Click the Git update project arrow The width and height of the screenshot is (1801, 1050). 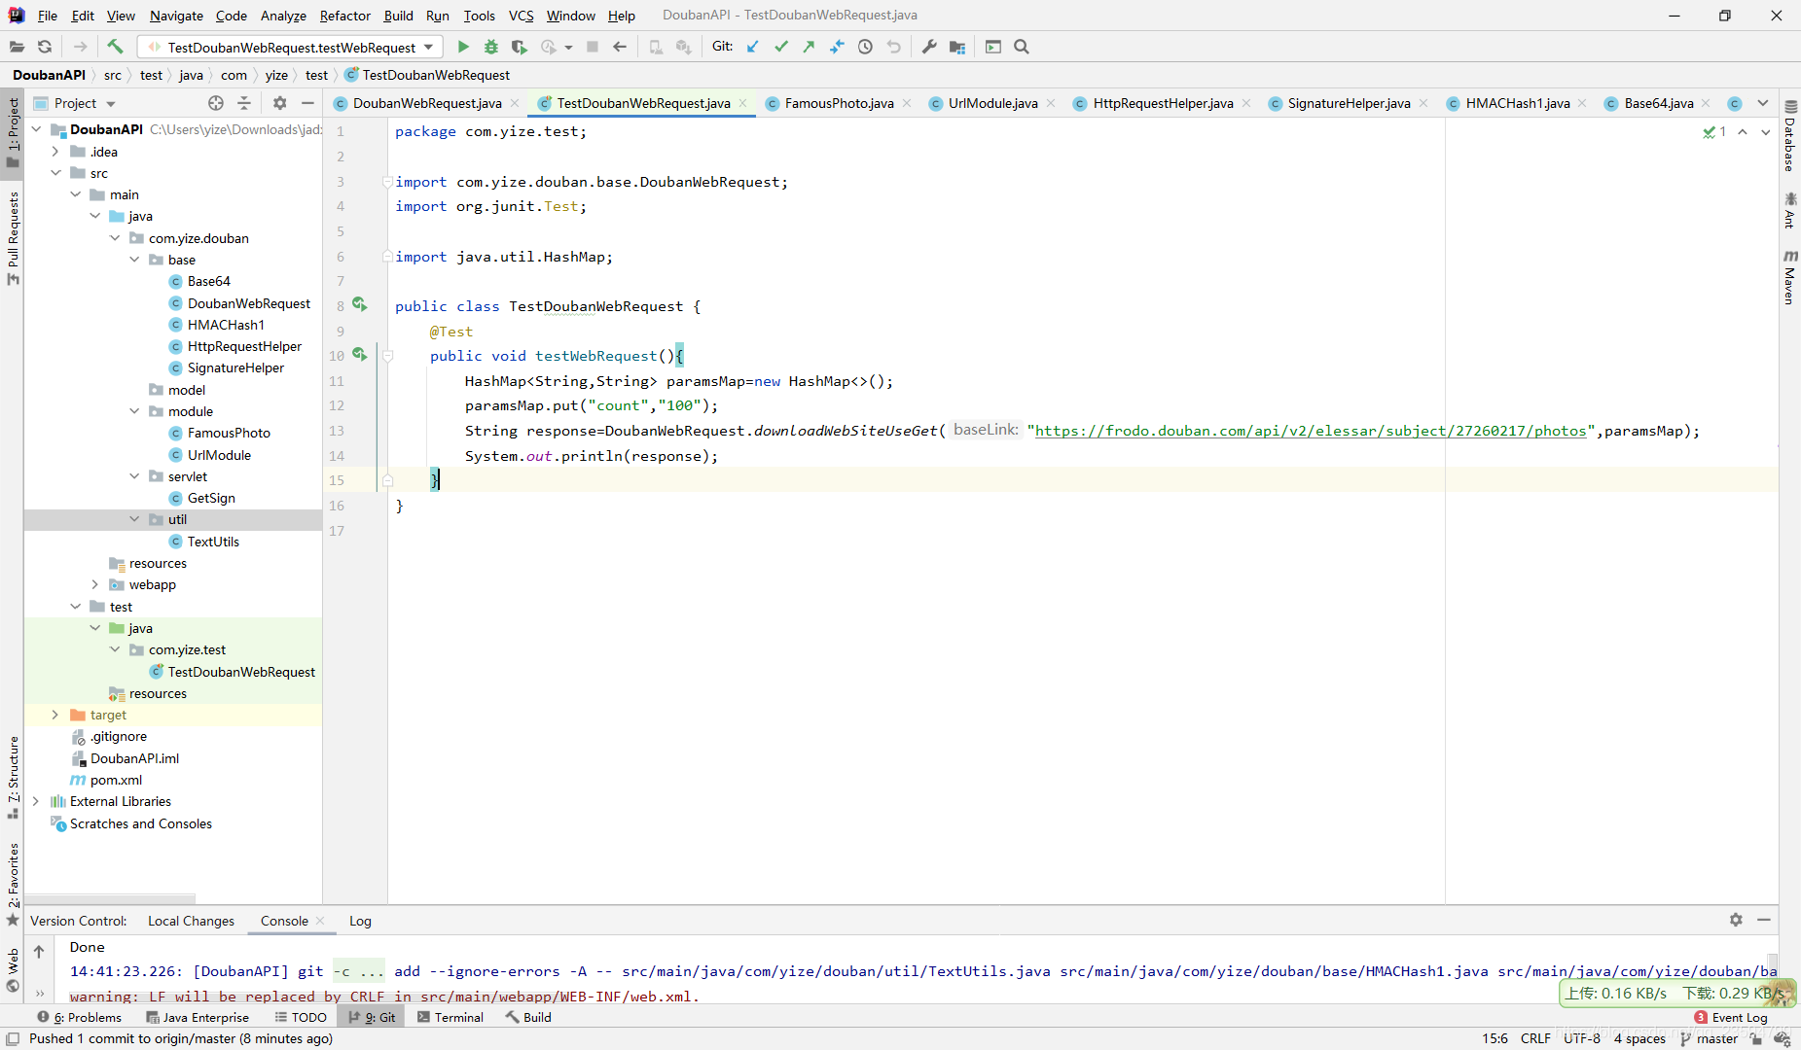[x=752, y=47]
